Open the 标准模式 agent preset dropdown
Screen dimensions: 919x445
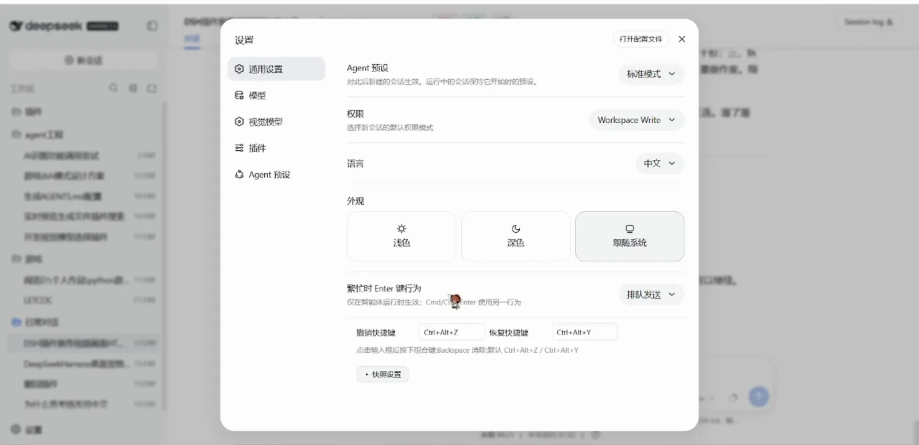[x=651, y=74]
